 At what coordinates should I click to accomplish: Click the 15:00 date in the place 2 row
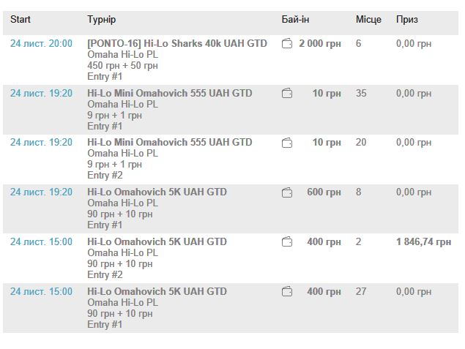coord(41,242)
